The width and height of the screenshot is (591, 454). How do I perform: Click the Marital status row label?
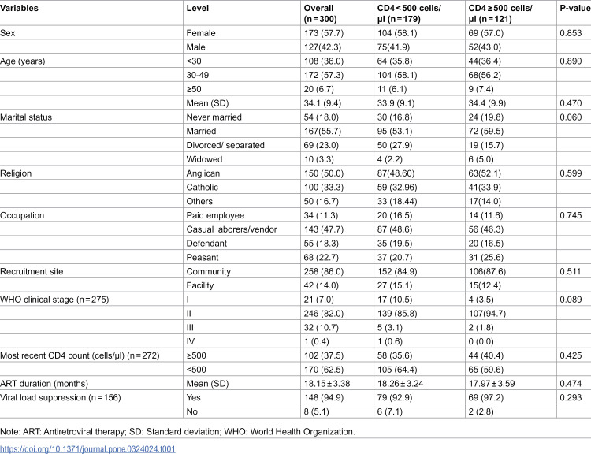pos(26,117)
